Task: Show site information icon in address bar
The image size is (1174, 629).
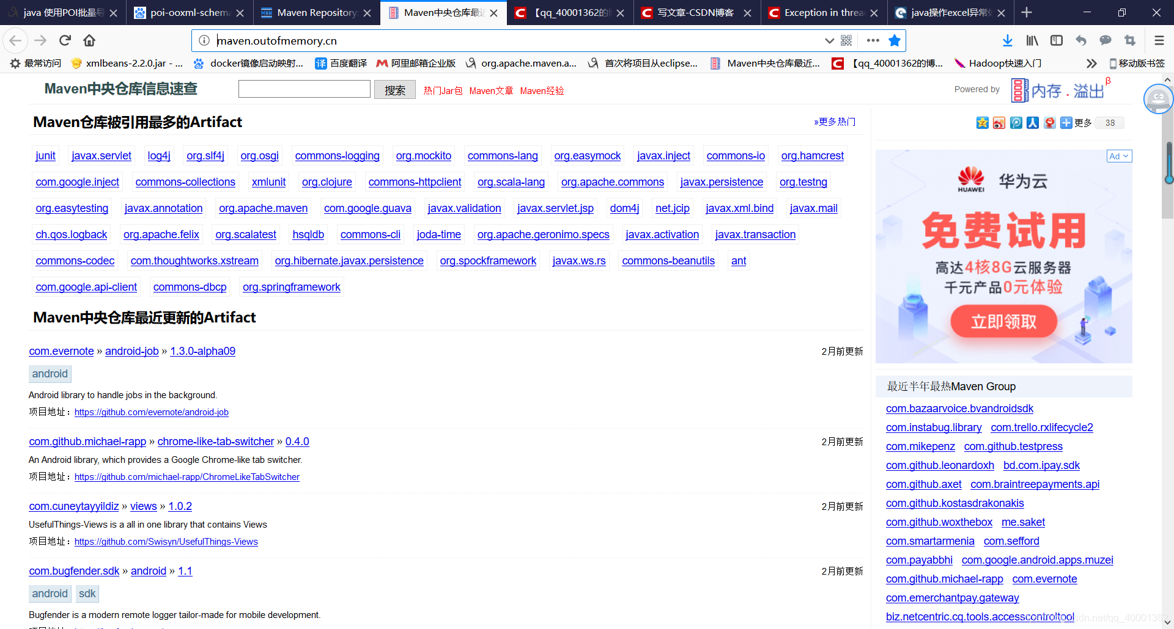Action: coord(204,40)
